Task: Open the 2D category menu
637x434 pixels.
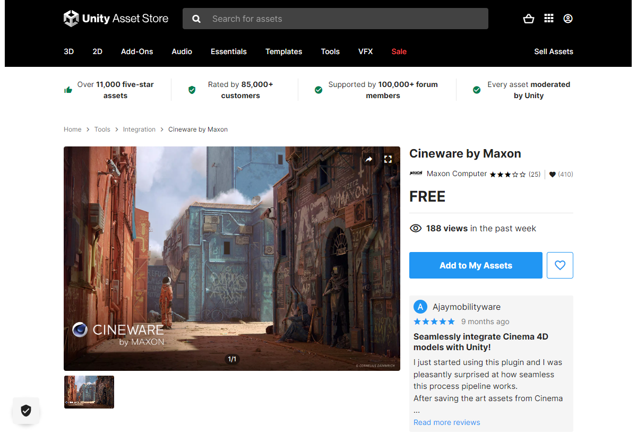Action: tap(98, 51)
